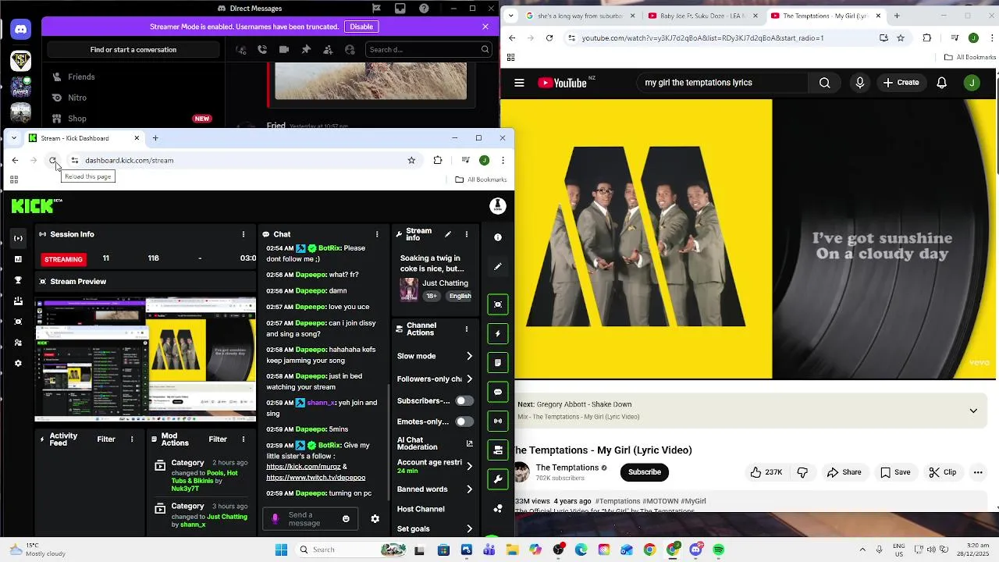The image size is (999, 562).
Task: Toggle Subscribers-only chat switch
Action: point(464,400)
